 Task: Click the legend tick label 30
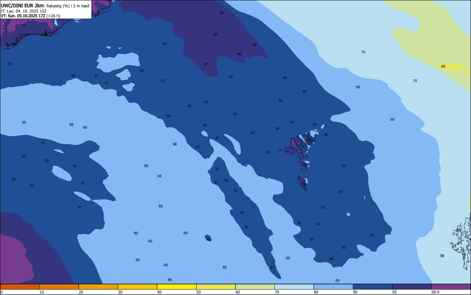(120, 292)
